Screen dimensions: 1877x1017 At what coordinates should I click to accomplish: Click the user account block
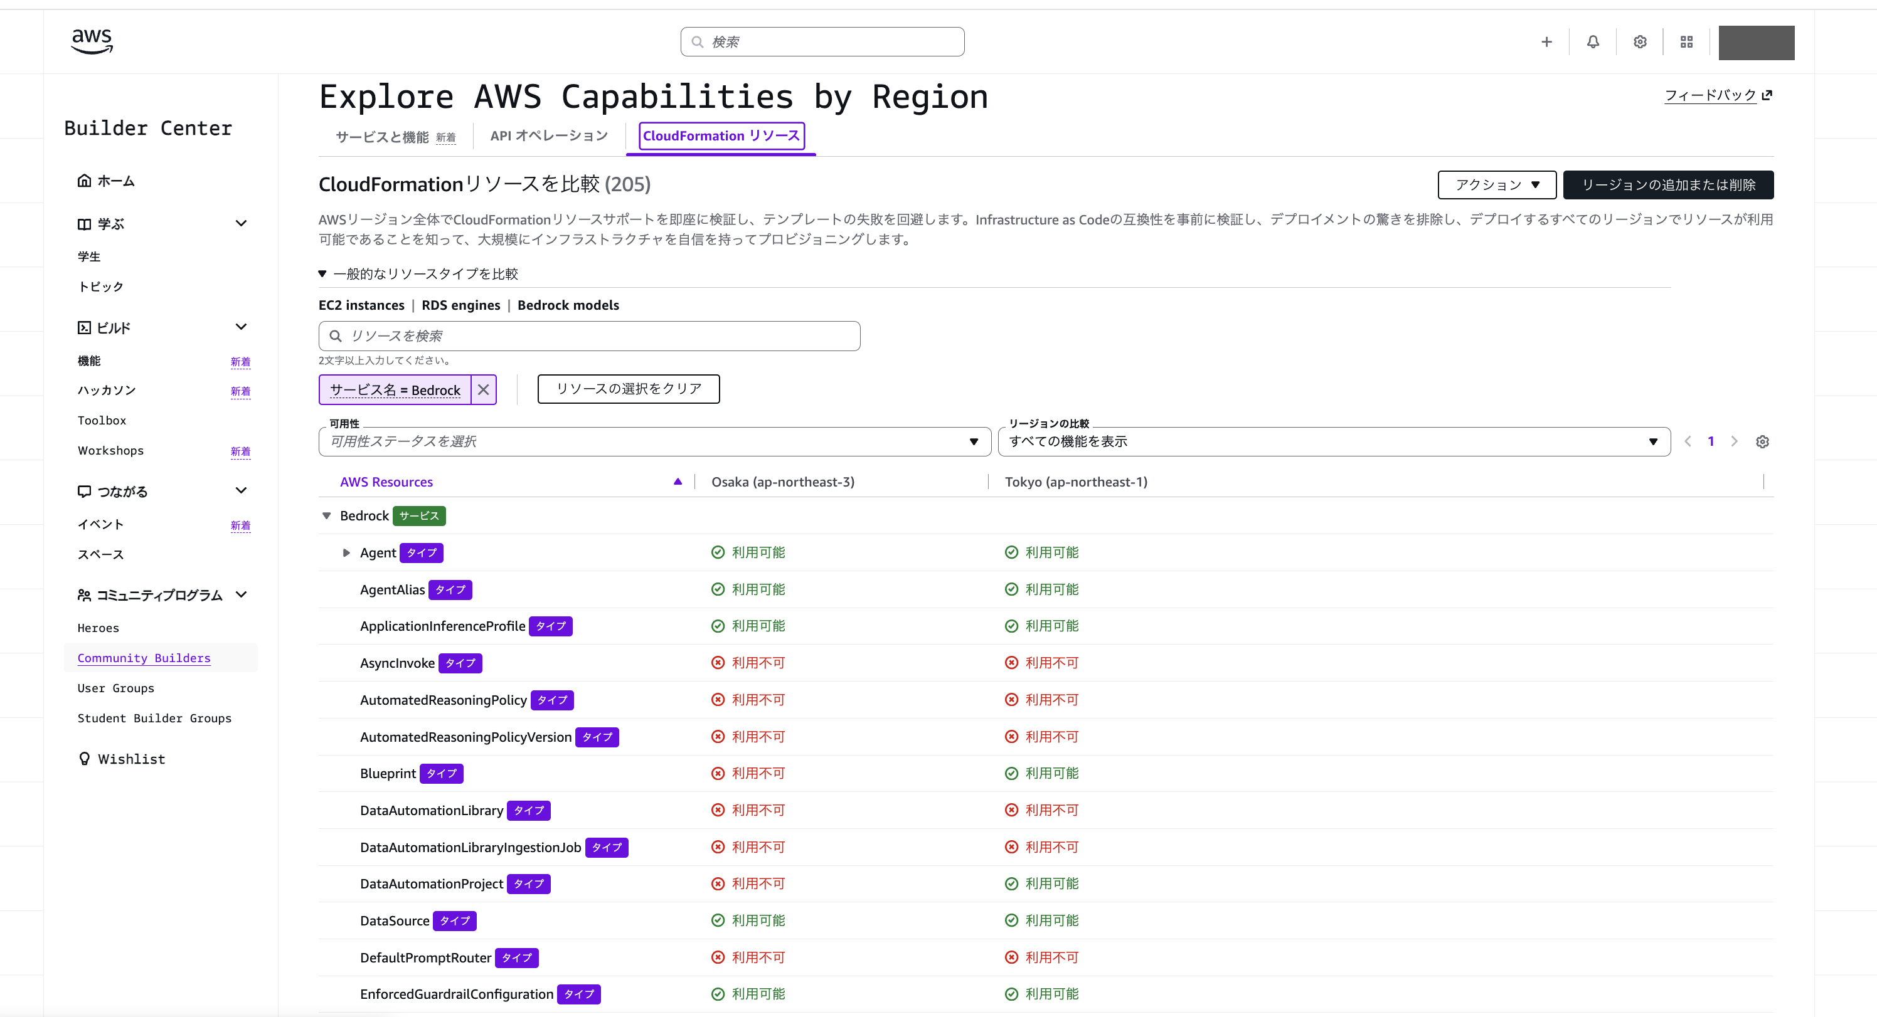click(1756, 42)
